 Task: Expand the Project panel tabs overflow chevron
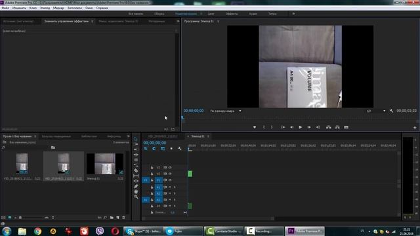tap(129, 136)
